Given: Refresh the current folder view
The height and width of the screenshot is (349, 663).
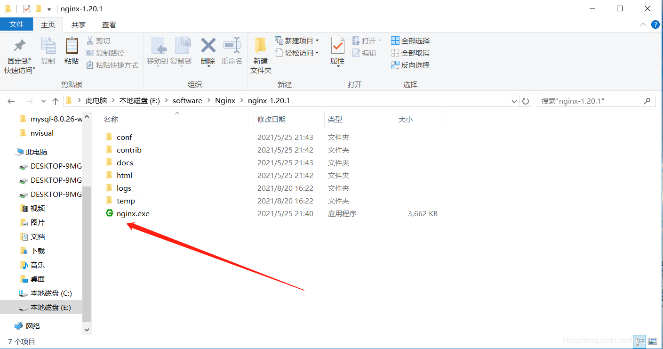Looking at the screenshot, I should click(x=526, y=101).
